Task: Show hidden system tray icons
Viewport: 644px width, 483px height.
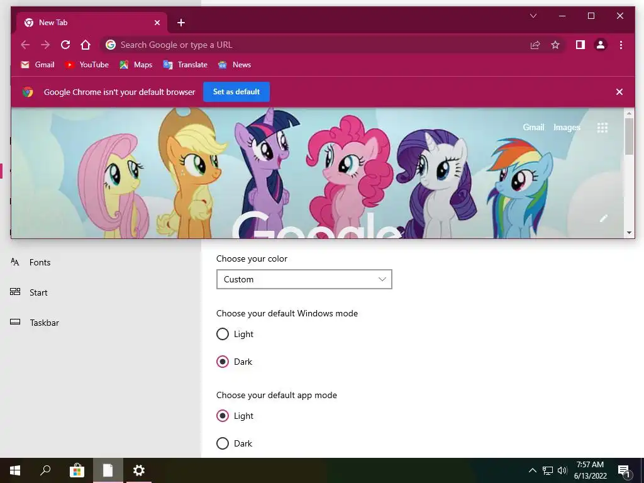Action: click(x=532, y=470)
